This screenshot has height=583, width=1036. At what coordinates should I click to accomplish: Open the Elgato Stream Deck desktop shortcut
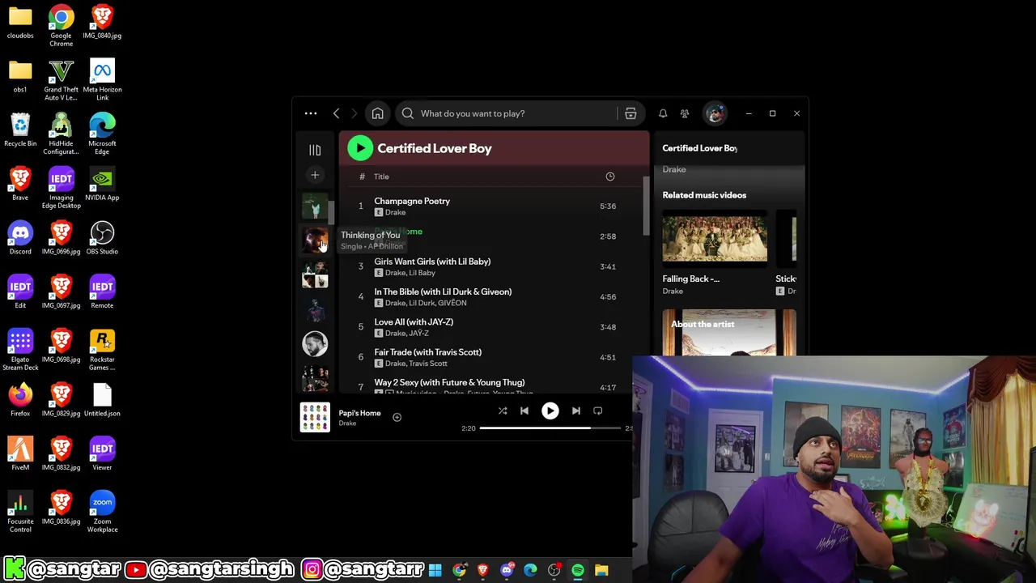coord(20,350)
